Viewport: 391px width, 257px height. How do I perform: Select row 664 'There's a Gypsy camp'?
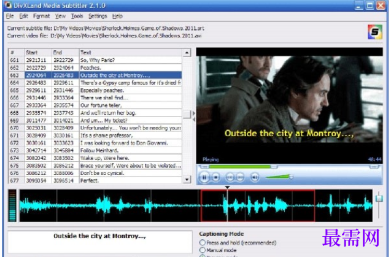tap(95, 83)
